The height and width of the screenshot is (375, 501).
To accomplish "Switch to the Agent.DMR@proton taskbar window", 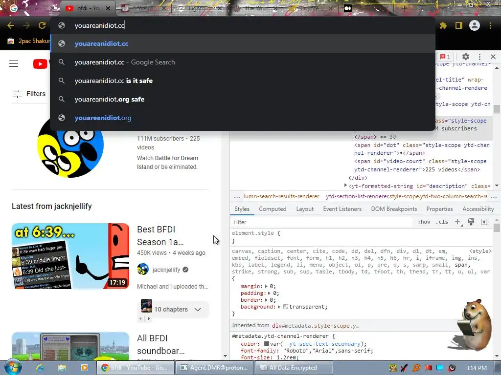I will click(214, 368).
